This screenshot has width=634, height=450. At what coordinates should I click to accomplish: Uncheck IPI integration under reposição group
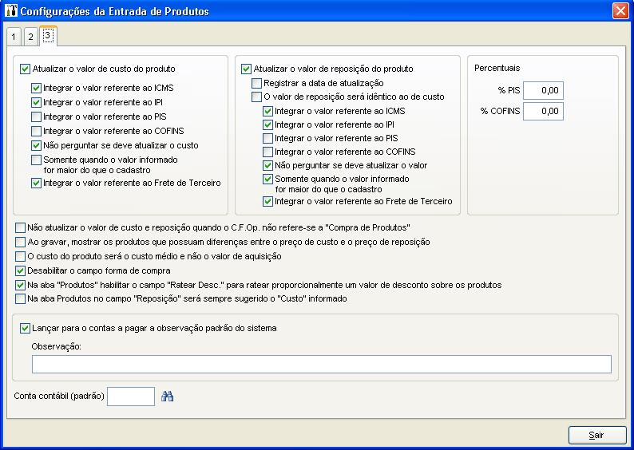267,124
